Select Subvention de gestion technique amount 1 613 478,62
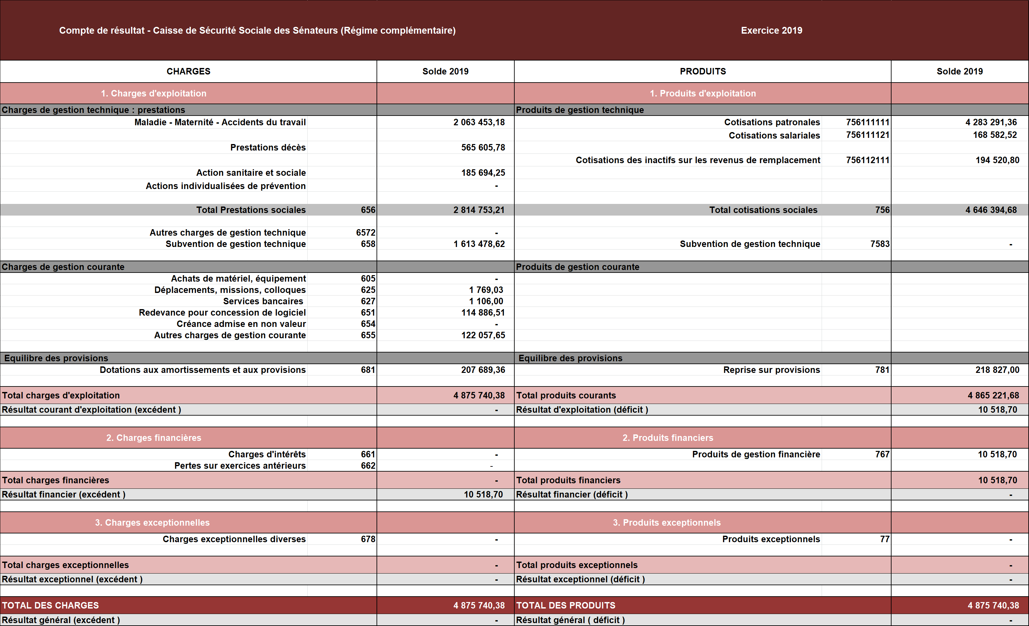This screenshot has height=626, width=1029. [478, 244]
